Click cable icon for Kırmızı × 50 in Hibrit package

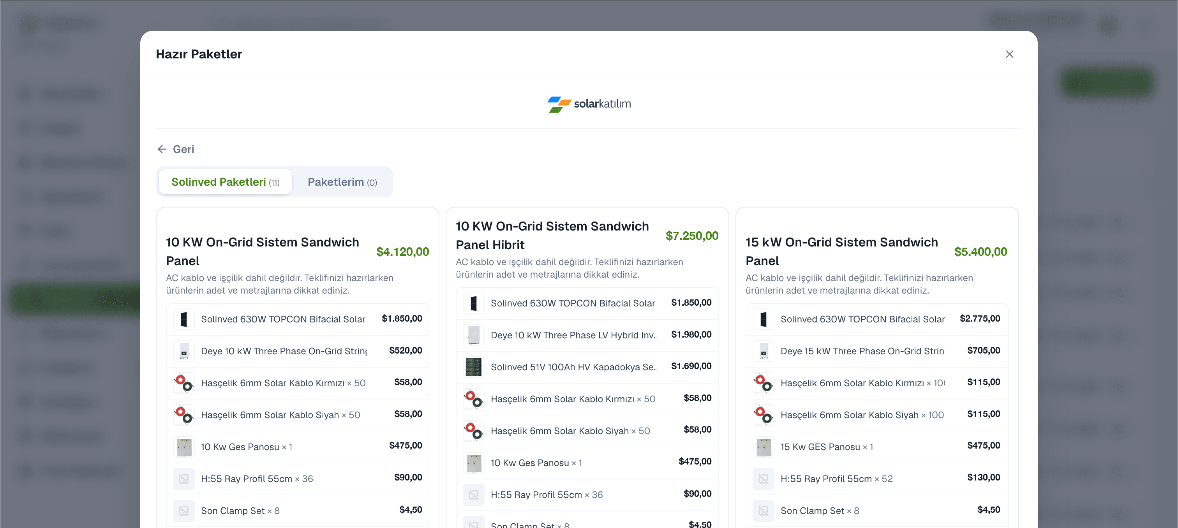click(474, 399)
